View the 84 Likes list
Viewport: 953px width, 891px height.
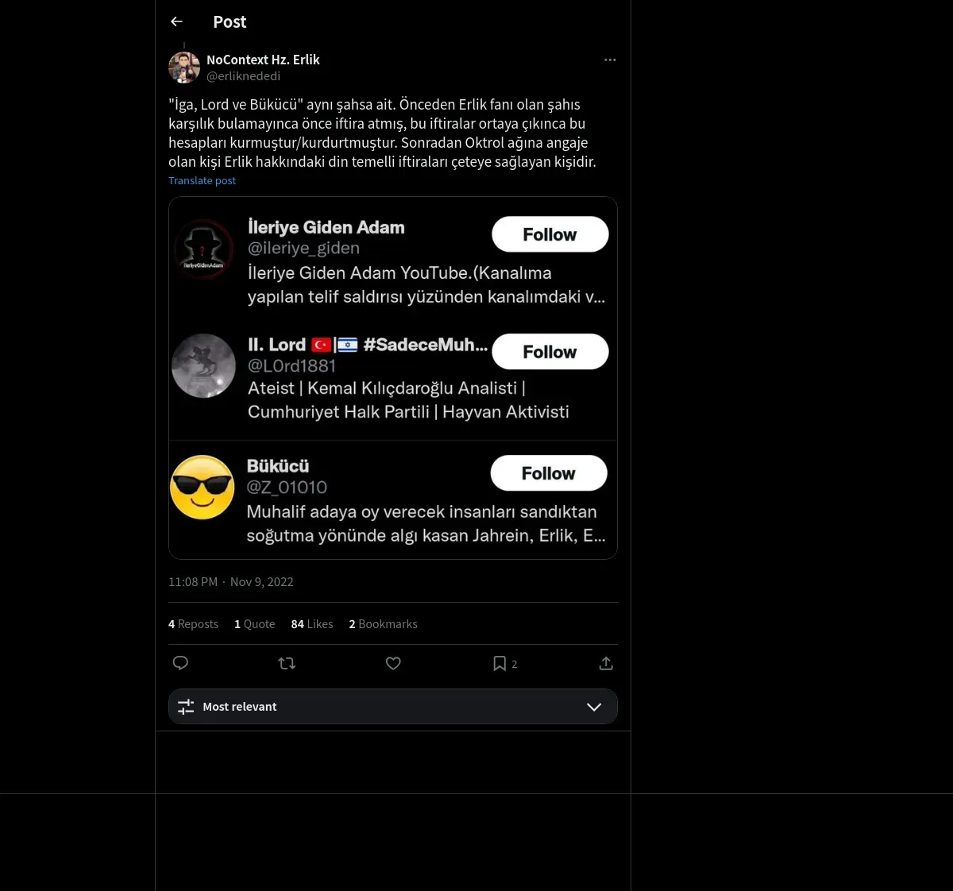[312, 624]
